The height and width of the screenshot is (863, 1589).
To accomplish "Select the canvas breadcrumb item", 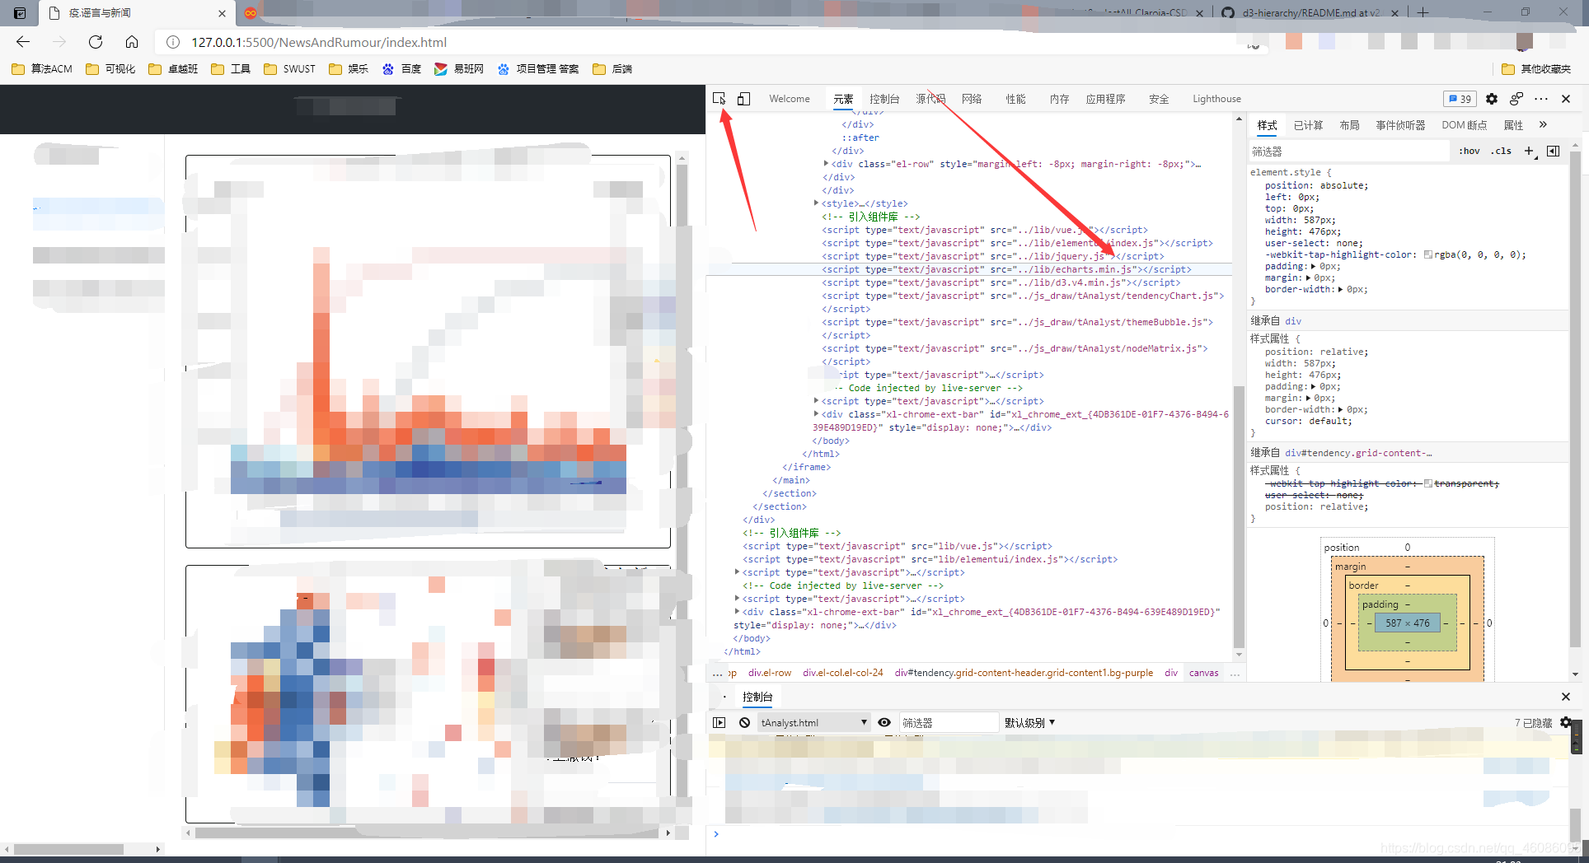I will pos(1203,673).
